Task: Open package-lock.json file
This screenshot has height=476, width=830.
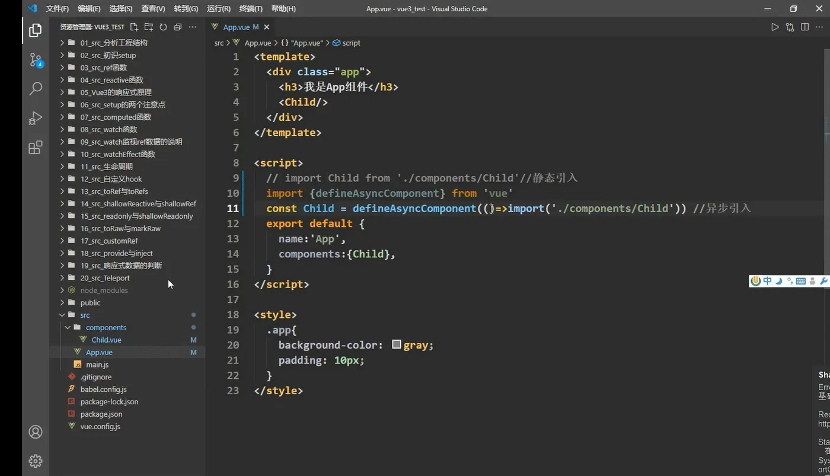Action: [x=127, y=401]
